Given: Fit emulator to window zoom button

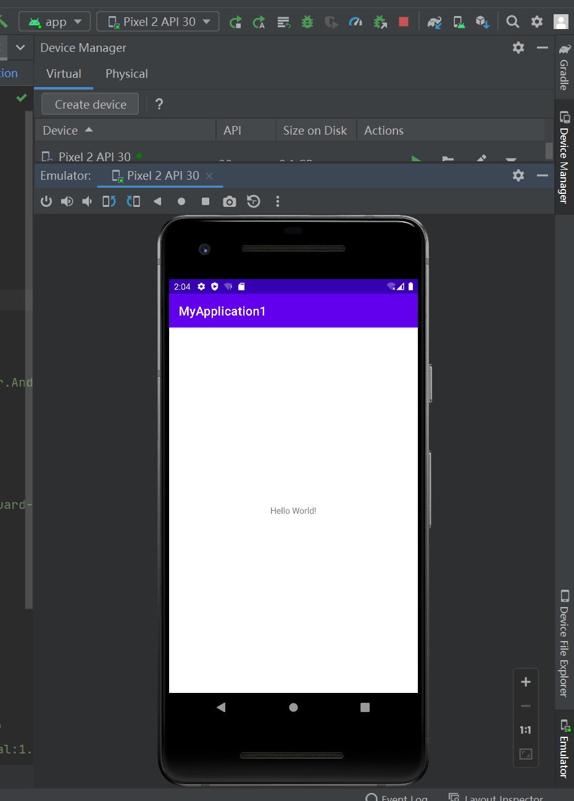Looking at the screenshot, I should click(x=526, y=754).
